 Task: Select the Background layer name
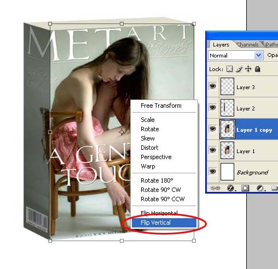[252, 172]
